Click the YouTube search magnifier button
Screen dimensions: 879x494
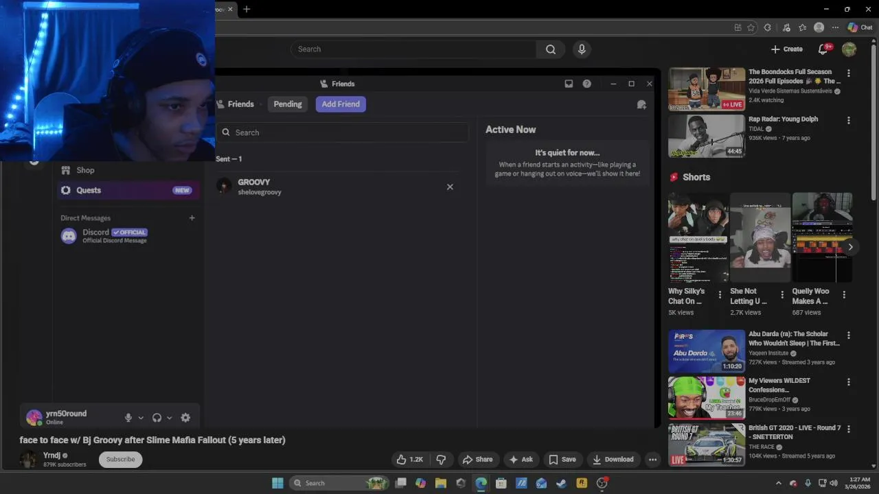(551, 49)
